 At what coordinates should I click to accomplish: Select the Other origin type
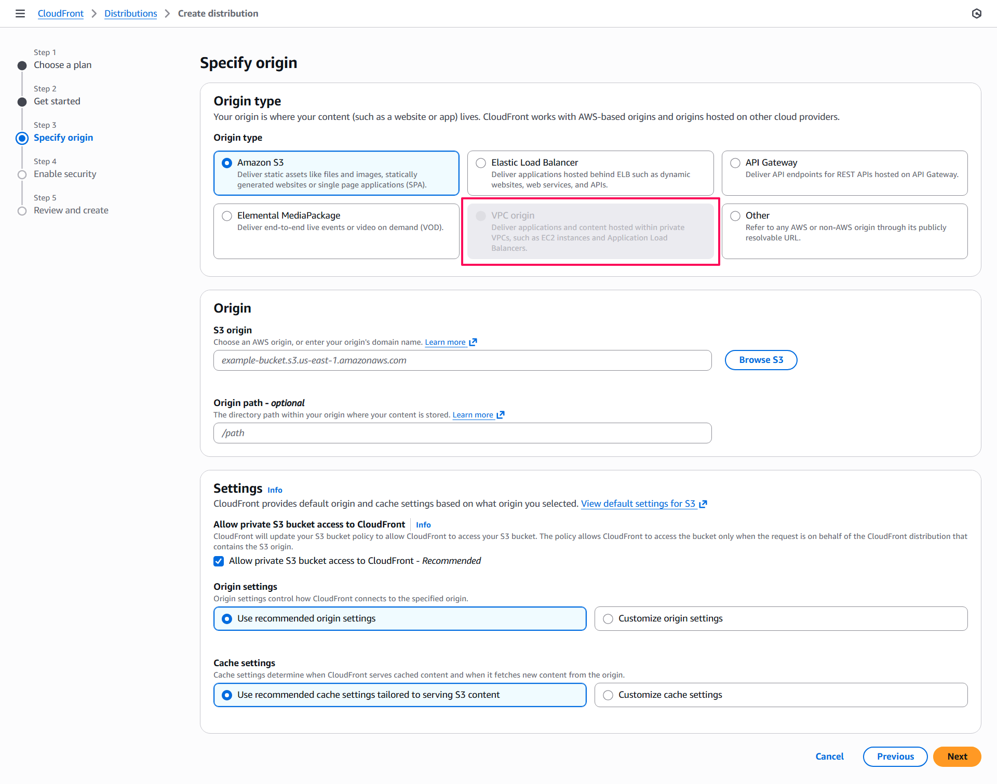(735, 216)
